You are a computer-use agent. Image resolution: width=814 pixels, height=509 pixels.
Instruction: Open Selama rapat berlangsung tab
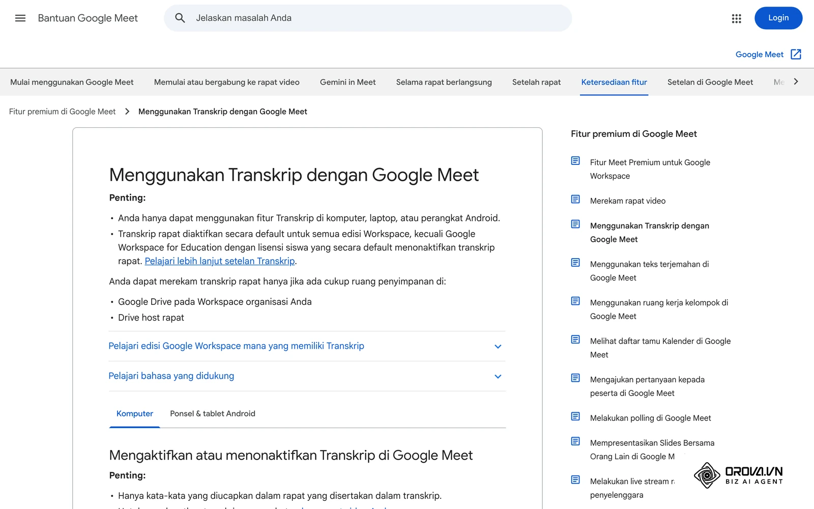click(x=444, y=82)
